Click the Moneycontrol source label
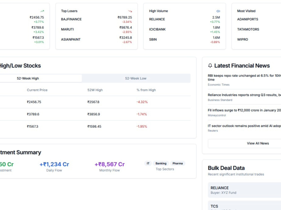 pyautogui.click(x=217, y=115)
